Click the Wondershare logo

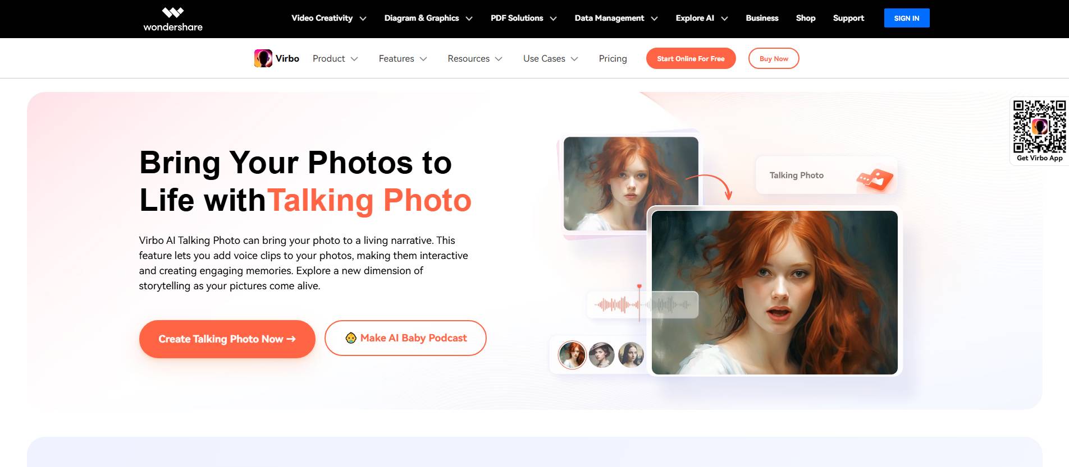click(x=173, y=19)
